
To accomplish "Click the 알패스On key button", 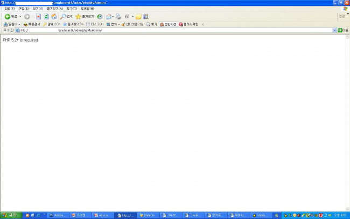I will [52, 24].
